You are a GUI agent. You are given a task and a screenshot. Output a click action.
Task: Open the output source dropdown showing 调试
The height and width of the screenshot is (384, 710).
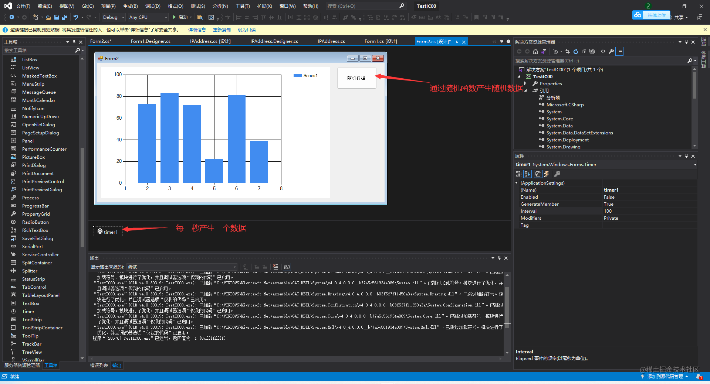182,267
